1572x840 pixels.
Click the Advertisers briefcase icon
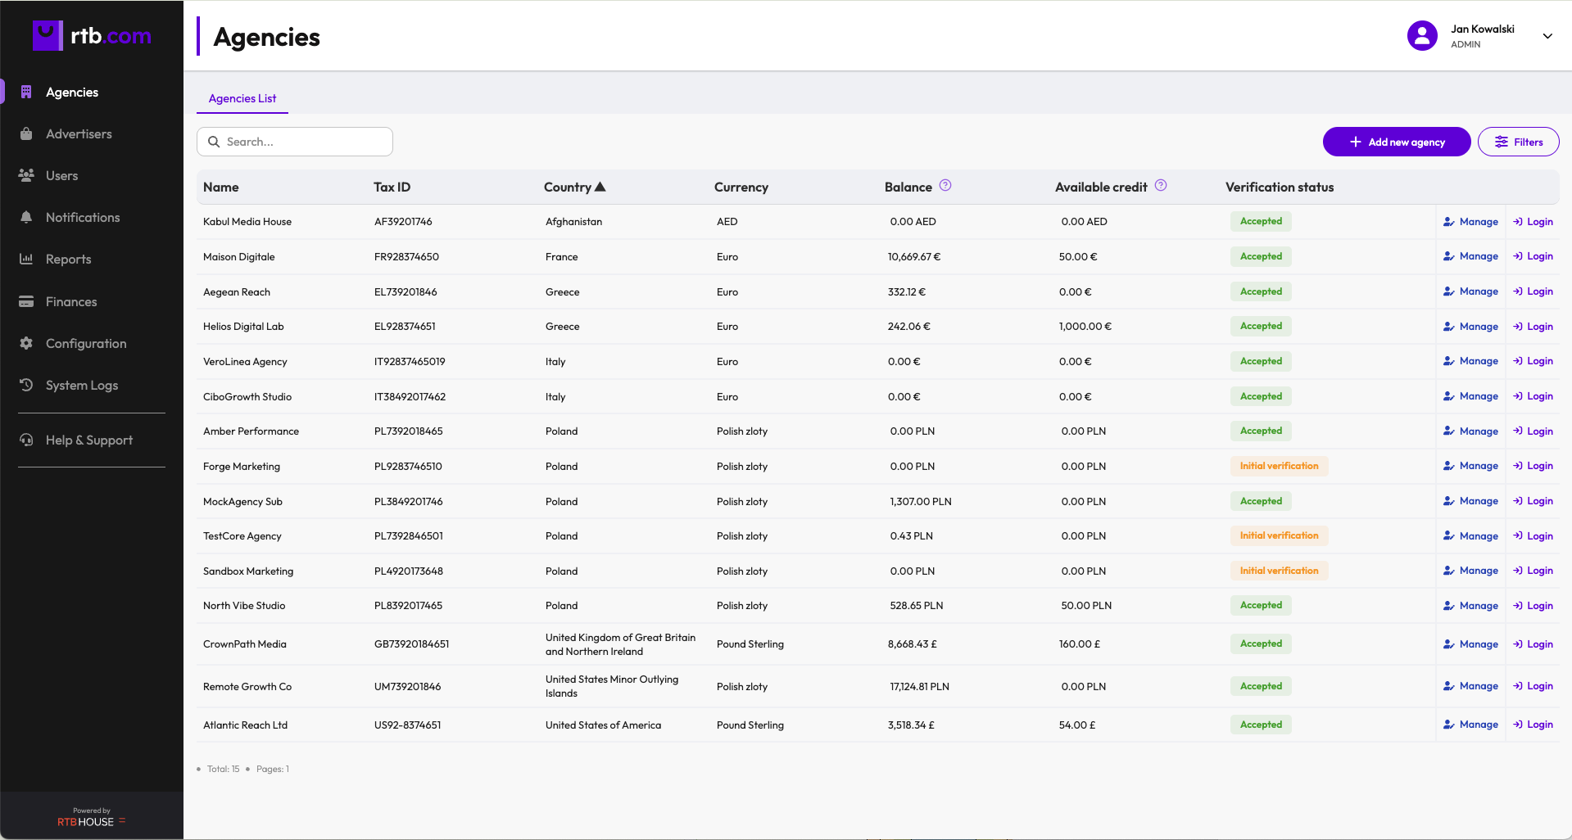coord(26,133)
